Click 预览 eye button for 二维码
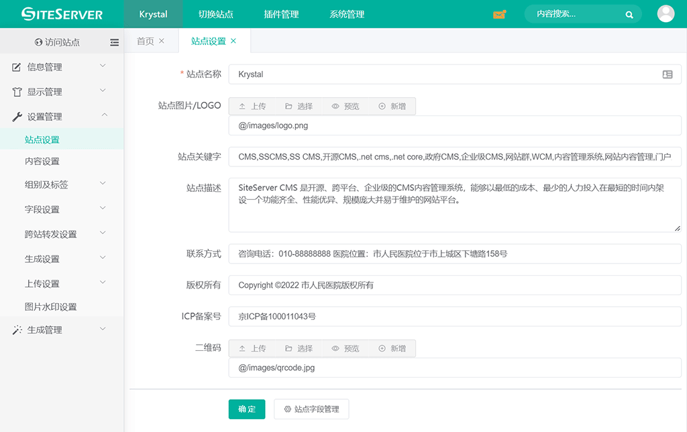Image resolution: width=687 pixels, height=432 pixels. (x=346, y=348)
